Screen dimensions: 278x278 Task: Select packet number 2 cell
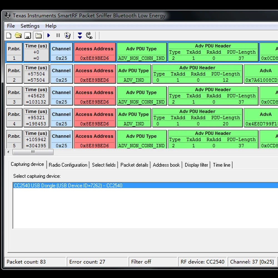tap(14, 74)
